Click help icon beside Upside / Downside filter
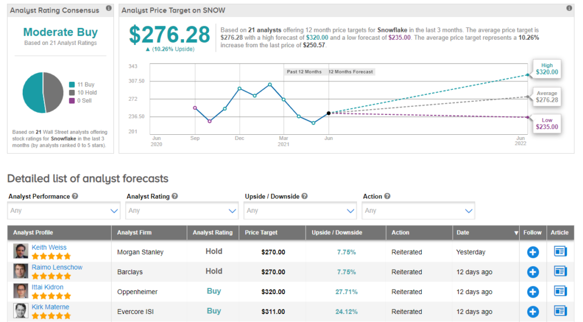583x322 pixels. point(305,196)
